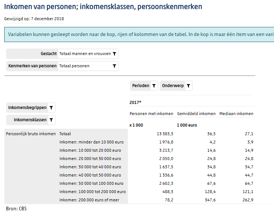274x215 pixels.
Task: Click the 'Mediaan inkomen' column header
Action: coord(236,114)
